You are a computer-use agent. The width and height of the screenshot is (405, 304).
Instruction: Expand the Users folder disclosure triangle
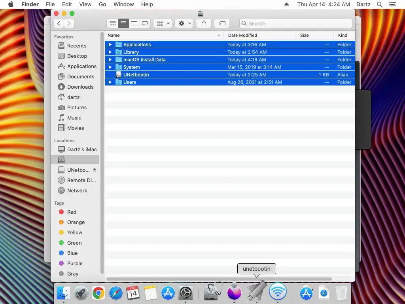tap(110, 82)
